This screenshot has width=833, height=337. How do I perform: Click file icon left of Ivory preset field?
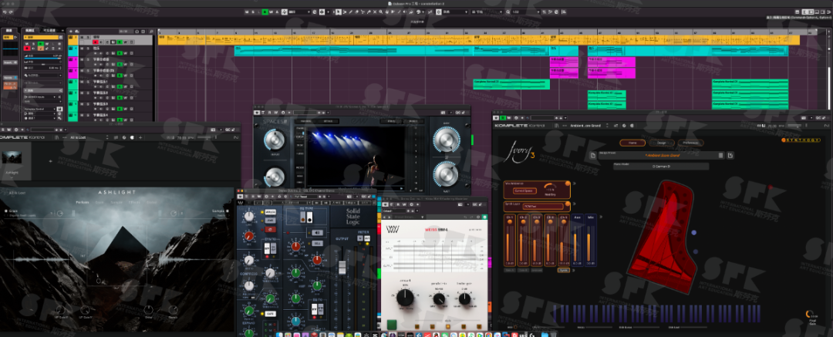coord(593,155)
